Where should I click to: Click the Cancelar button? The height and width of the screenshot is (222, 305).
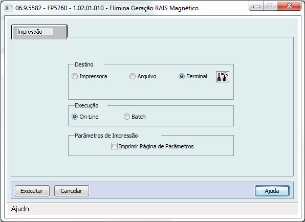click(72, 191)
